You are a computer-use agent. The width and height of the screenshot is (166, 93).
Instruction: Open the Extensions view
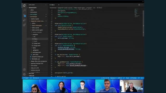click(24, 25)
